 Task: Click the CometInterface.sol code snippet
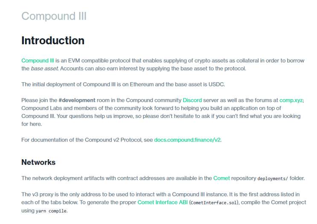(x=213, y=203)
